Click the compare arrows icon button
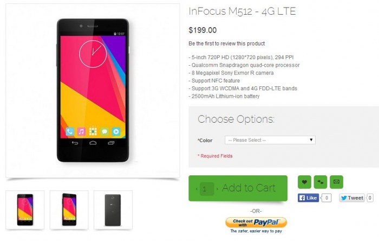 321,182
